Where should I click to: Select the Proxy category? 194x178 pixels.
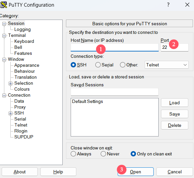pos(20,107)
